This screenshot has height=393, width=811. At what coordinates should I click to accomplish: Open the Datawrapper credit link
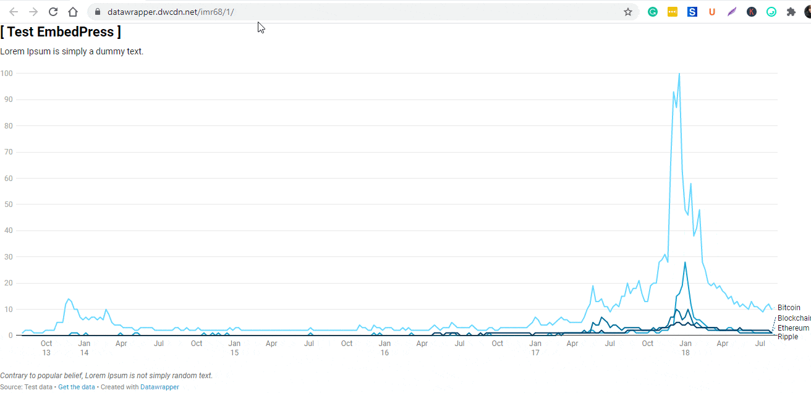[159, 387]
